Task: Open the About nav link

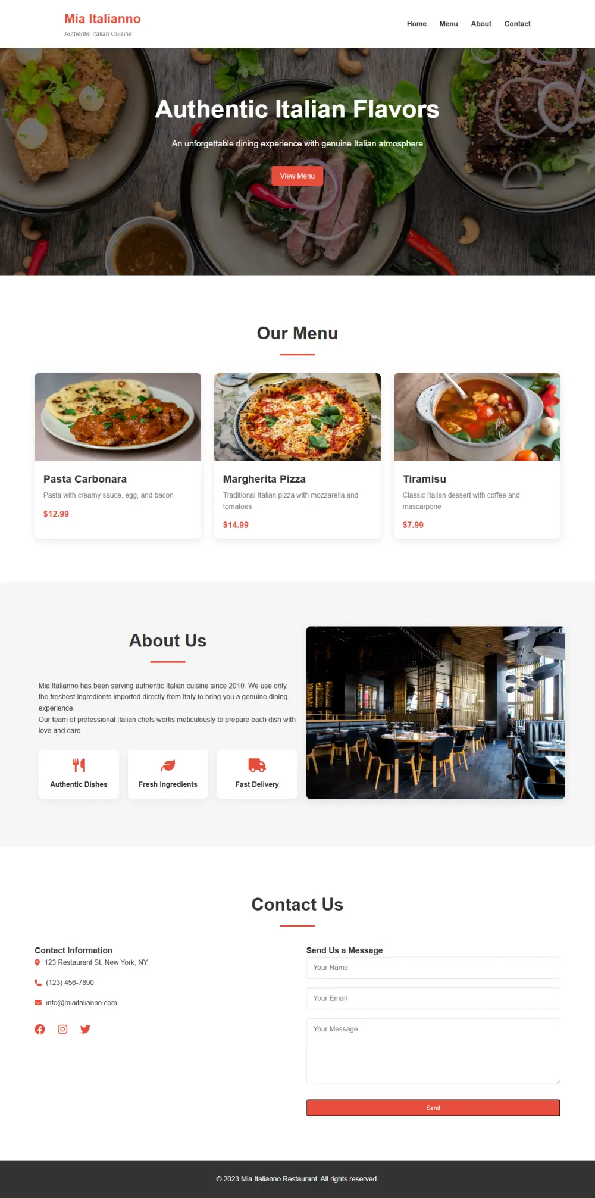Action: pyautogui.click(x=481, y=24)
